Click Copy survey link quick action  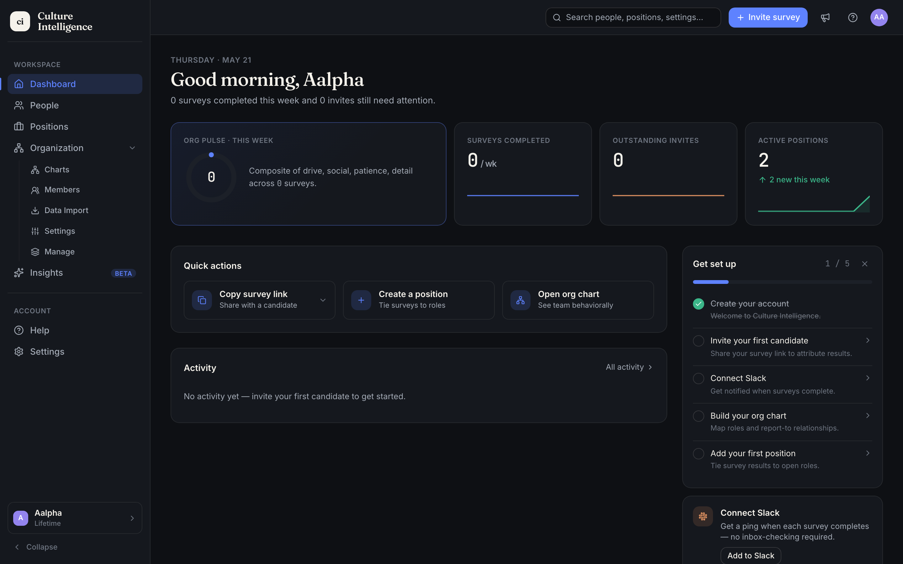259,300
